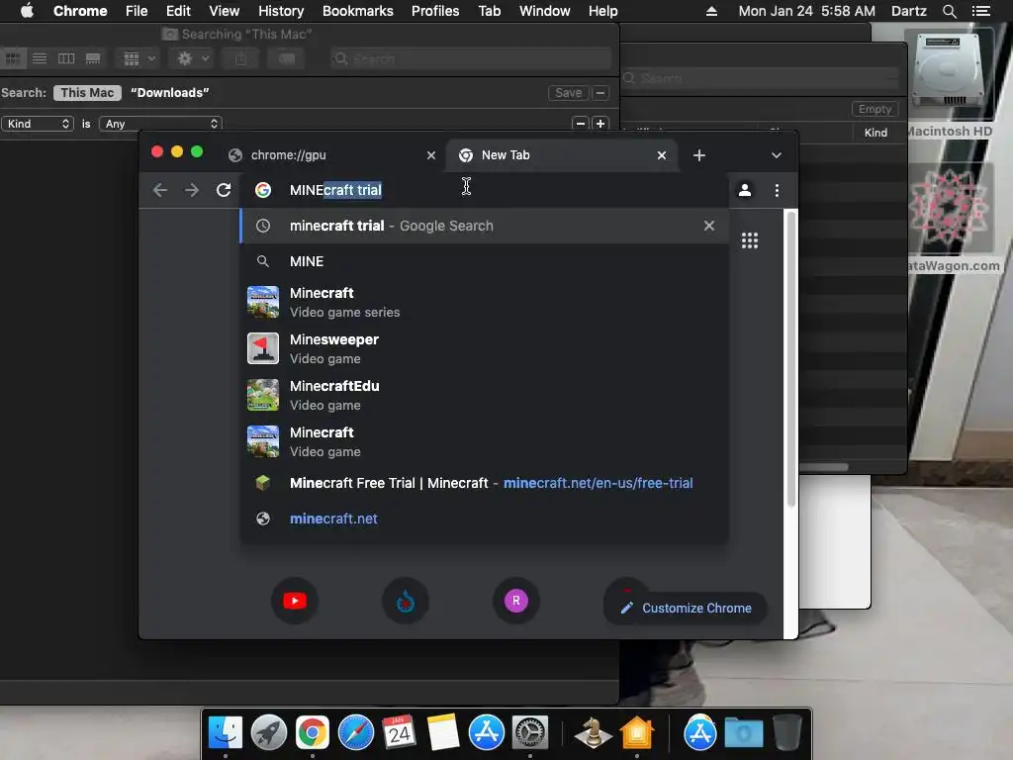Click the Finder search field
Viewport: 1013px width, 760px height.
tap(470, 58)
